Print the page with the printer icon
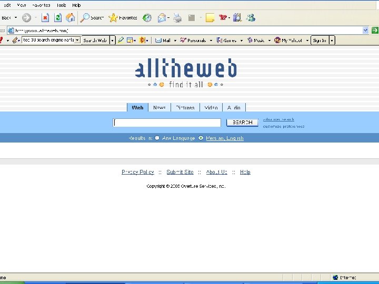Viewport: 379px width, 284px height. (177, 18)
